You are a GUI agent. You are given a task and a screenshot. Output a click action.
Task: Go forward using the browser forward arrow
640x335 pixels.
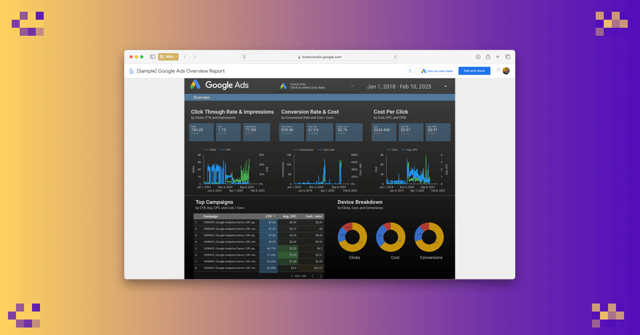pos(194,57)
